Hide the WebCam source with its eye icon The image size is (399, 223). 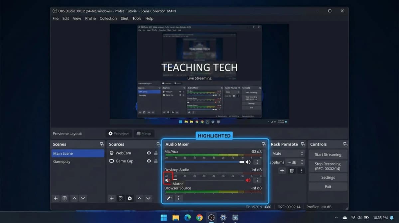point(149,153)
